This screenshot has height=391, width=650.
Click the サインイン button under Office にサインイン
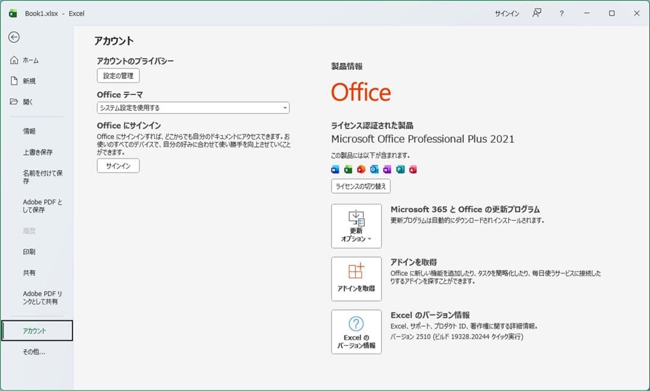[117, 165]
